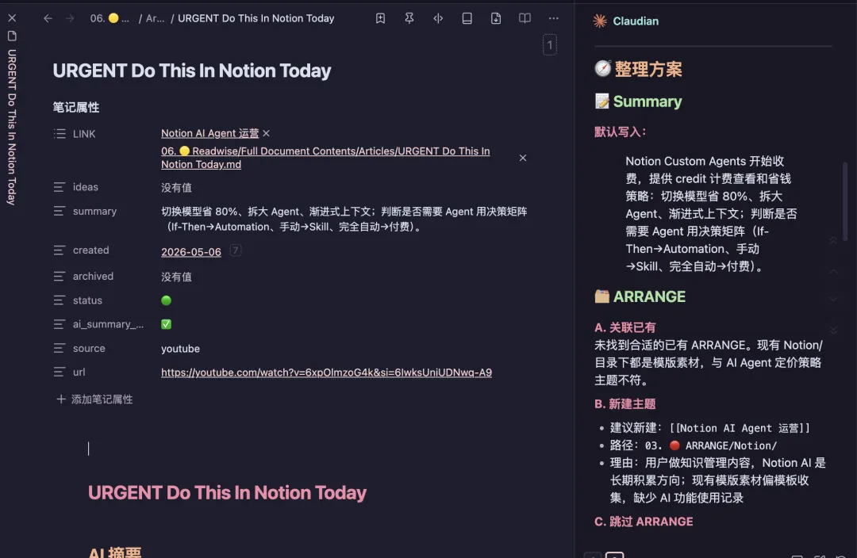This screenshot has width=857, height=558.
Task: Click the archived property type icon
Action: pos(60,277)
